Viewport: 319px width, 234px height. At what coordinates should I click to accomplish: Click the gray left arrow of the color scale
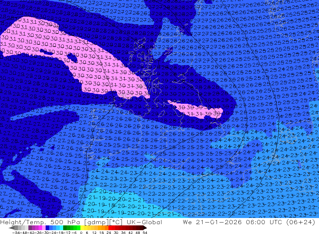pos(11,228)
